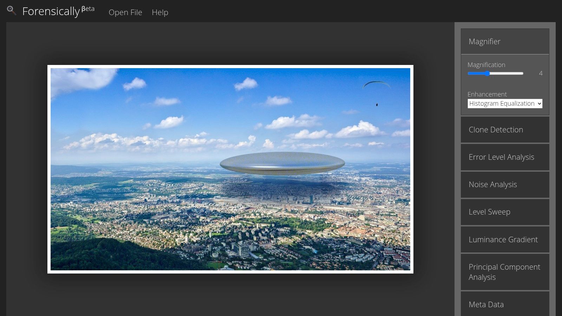Click the magnification value 4
The image size is (562, 316).
541,73
